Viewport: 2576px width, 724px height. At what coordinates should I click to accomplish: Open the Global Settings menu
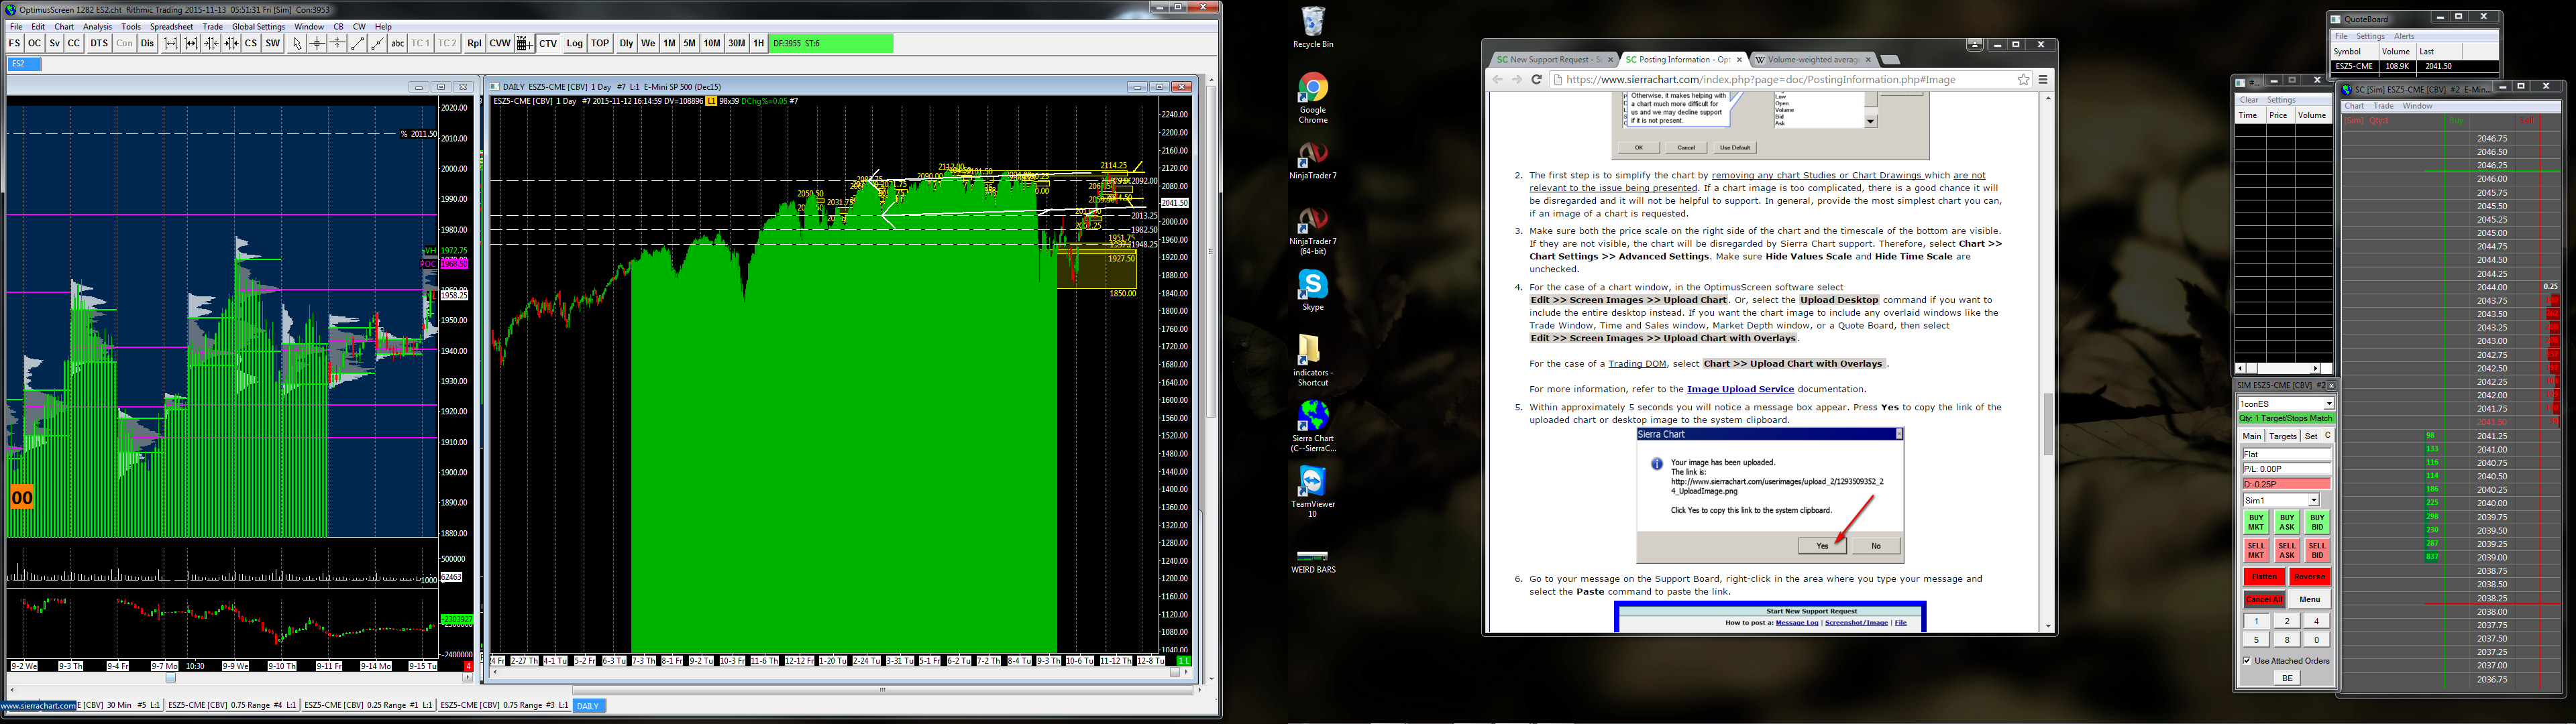coord(258,27)
